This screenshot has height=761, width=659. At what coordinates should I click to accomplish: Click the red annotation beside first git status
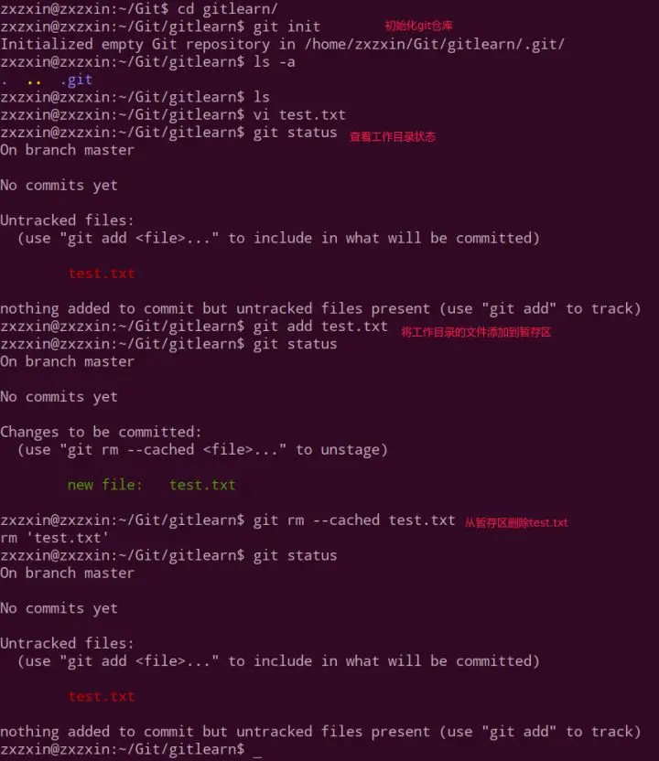[x=393, y=137]
